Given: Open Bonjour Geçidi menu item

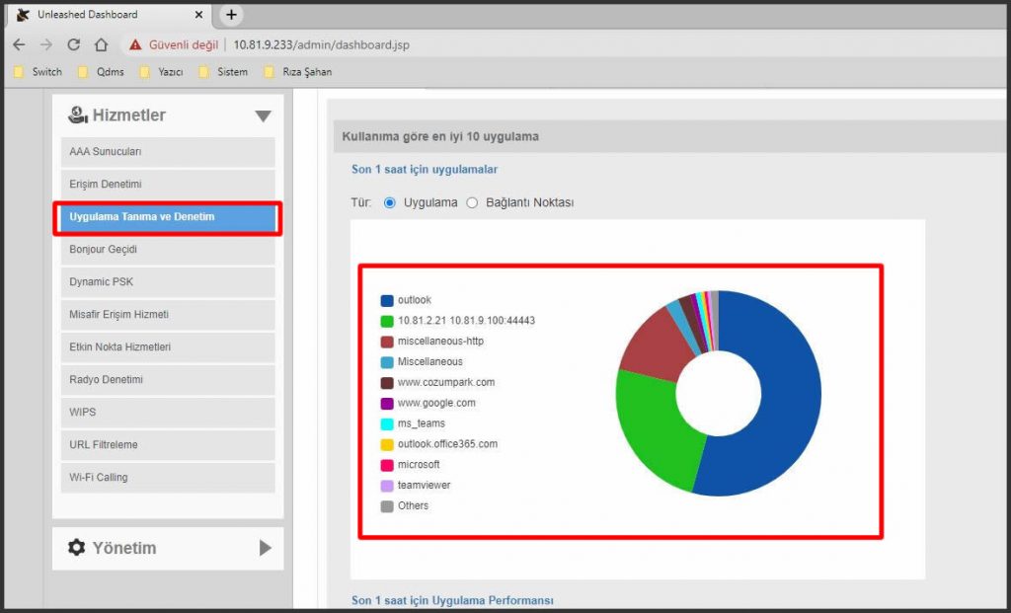Looking at the screenshot, I should (168, 250).
